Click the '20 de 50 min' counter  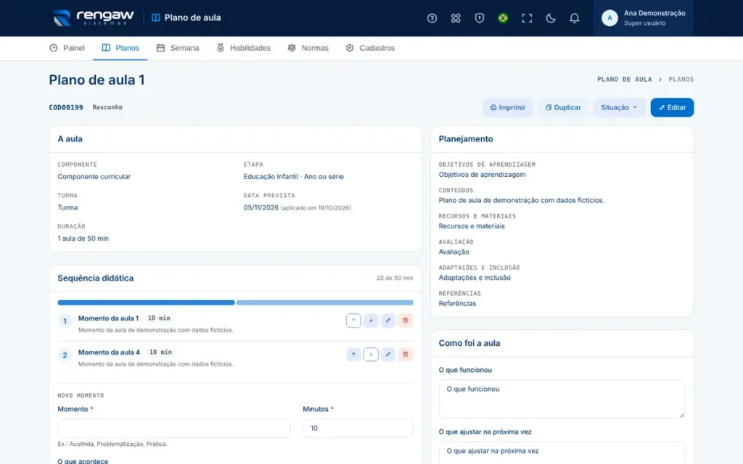coord(395,278)
